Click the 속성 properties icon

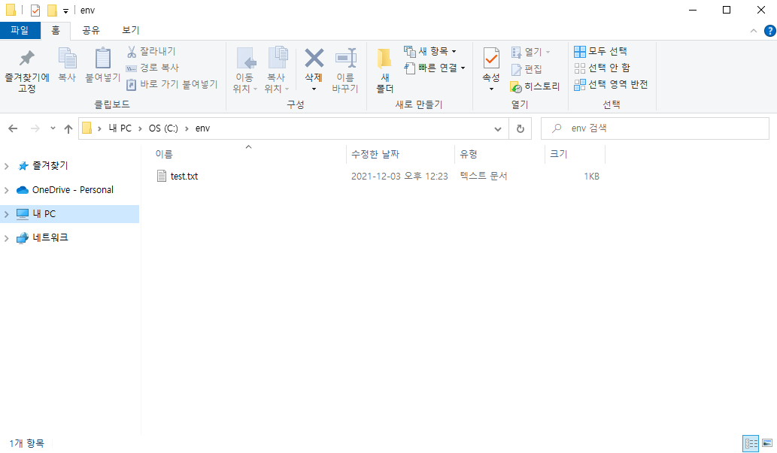coord(491,59)
